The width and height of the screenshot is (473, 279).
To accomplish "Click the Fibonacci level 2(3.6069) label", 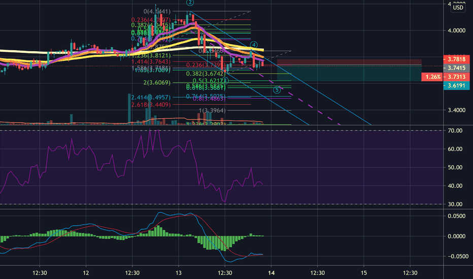I will pos(157,82).
